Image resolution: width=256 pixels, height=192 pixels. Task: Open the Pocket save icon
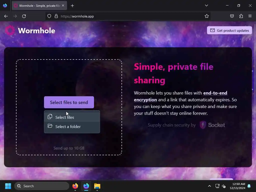coord(232,16)
